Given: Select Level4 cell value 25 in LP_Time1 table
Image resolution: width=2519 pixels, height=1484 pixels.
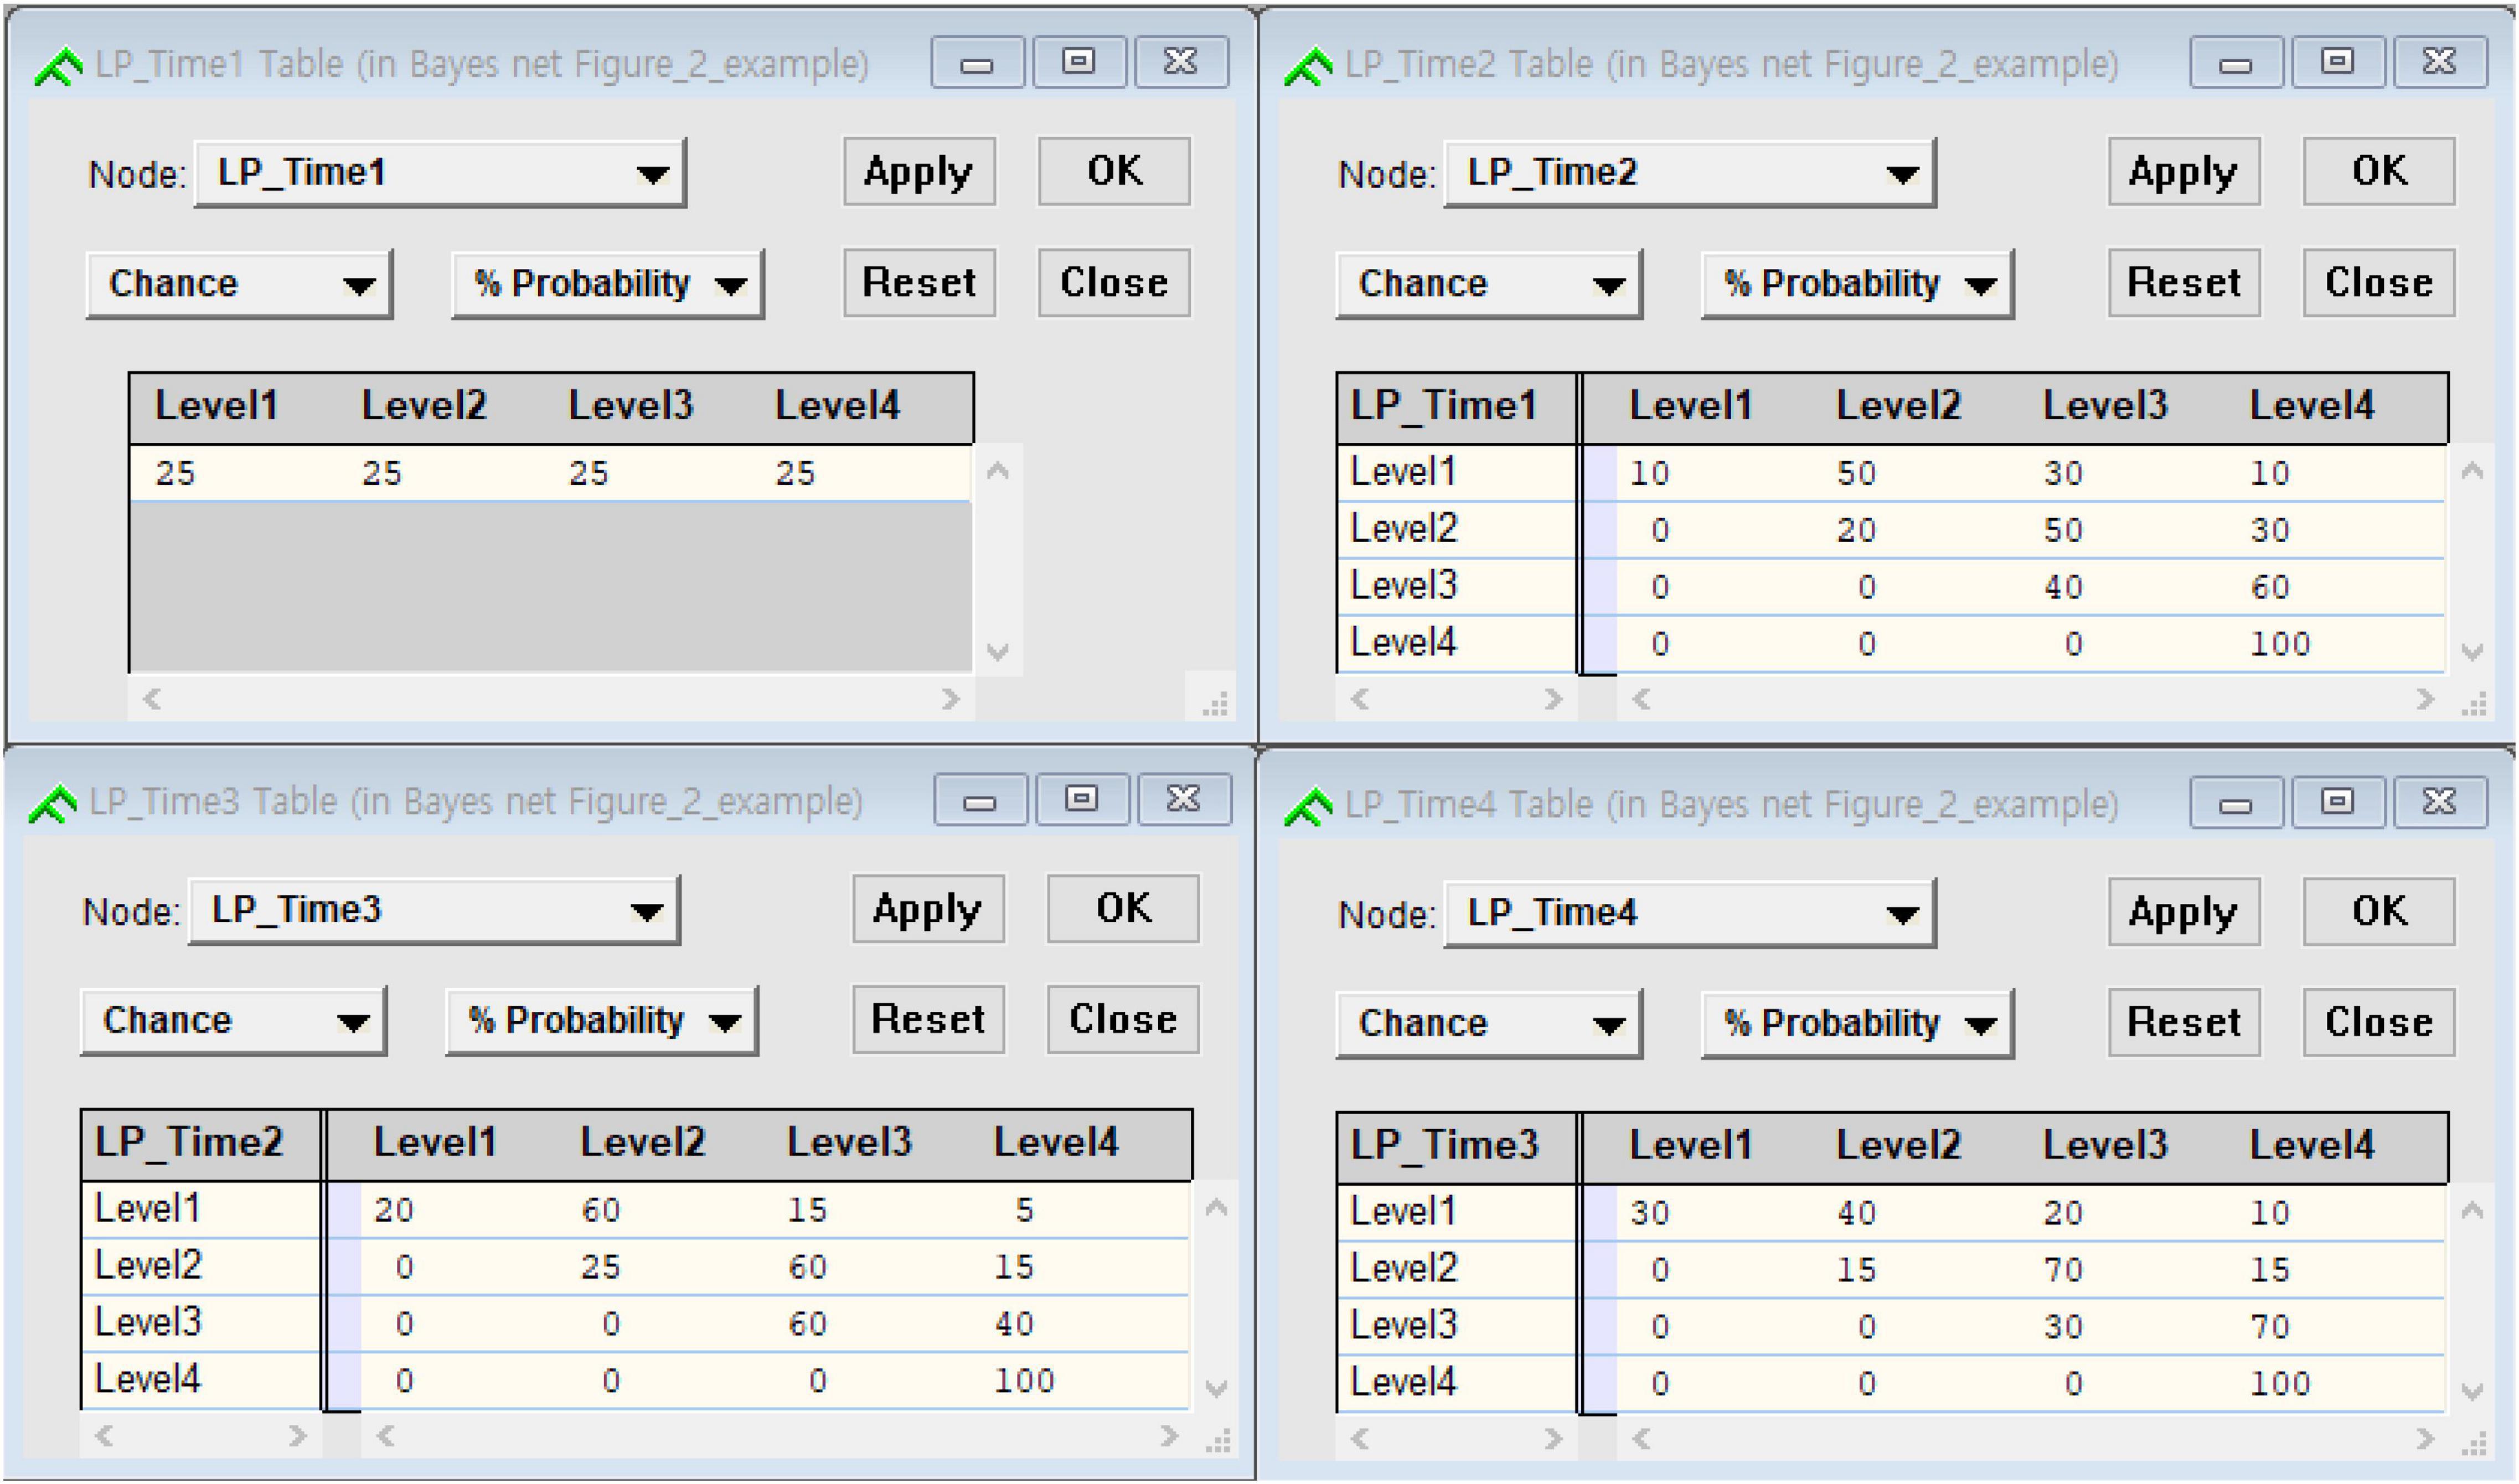Looking at the screenshot, I should pyautogui.click(x=796, y=473).
